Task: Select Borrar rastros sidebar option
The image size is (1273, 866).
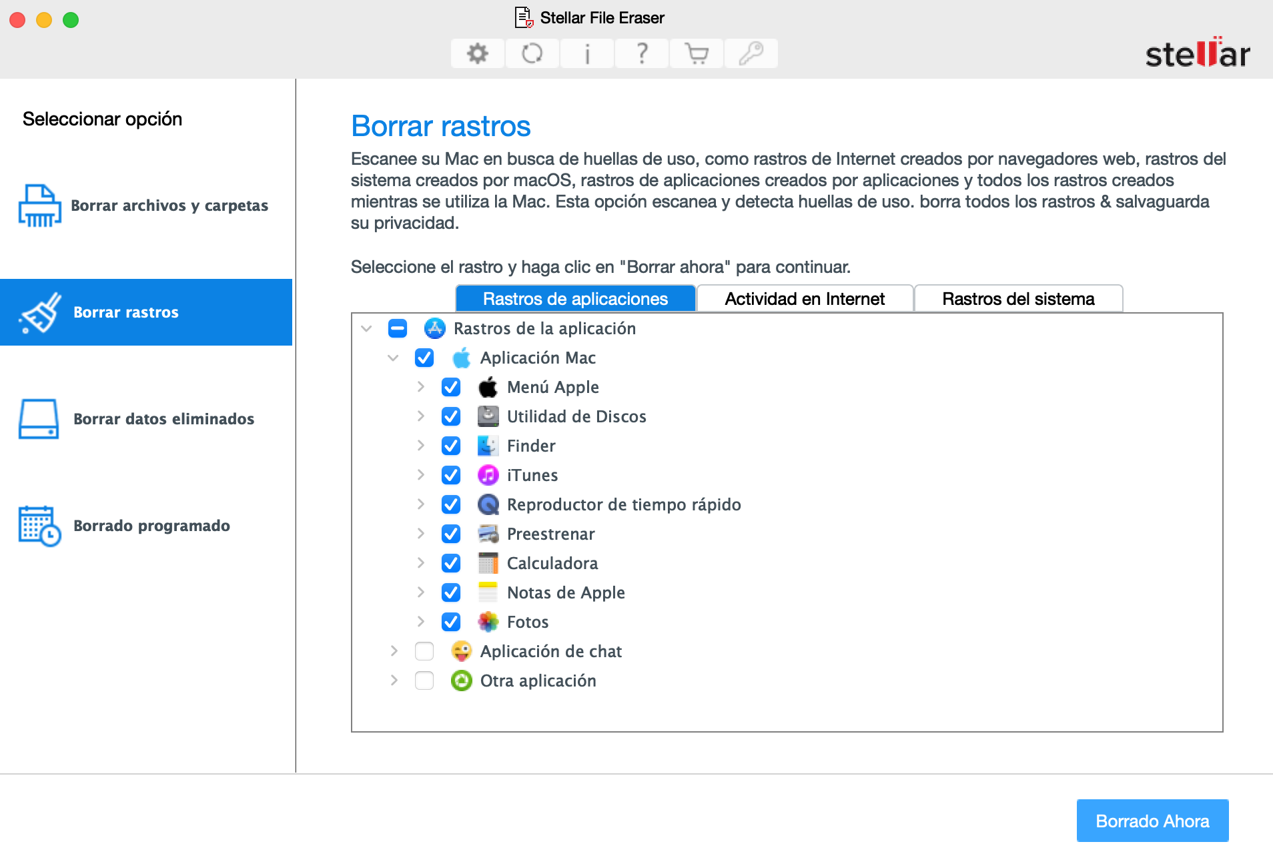Action: coord(146,312)
